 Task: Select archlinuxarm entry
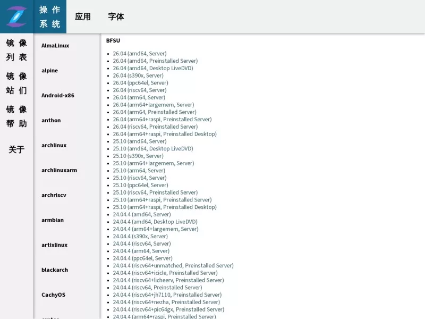[59, 170]
